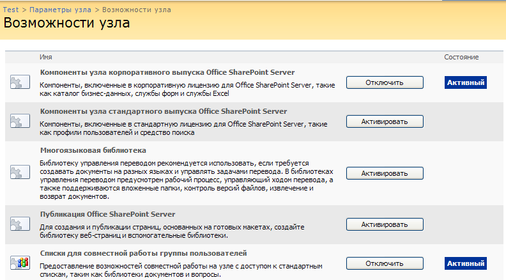Click the Состояние column header
This screenshot has height=280, width=506.
coord(461,57)
